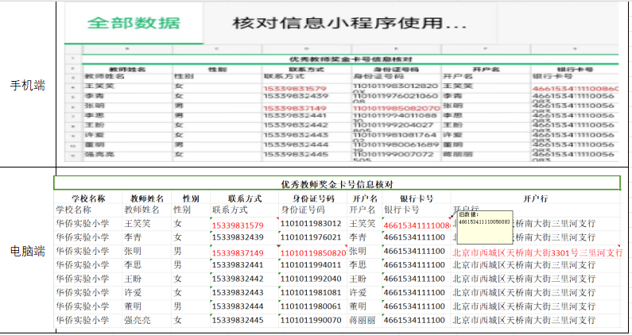Select 15339832445 in the 电脑端 table

[238, 320]
